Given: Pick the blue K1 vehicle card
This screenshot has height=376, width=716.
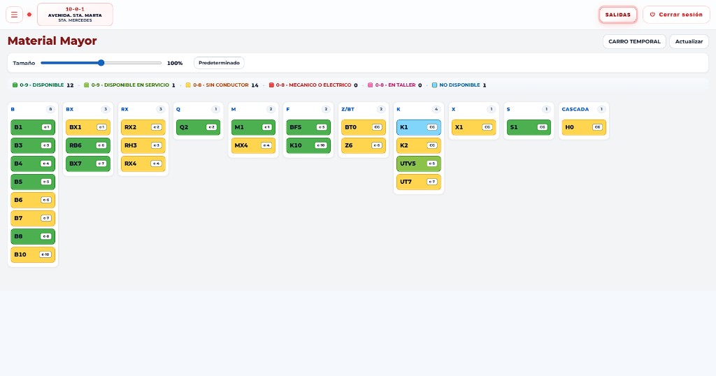Looking at the screenshot, I should (x=419, y=127).
